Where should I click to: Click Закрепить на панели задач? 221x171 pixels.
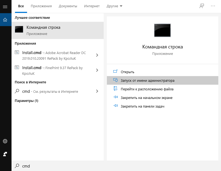point(142,106)
